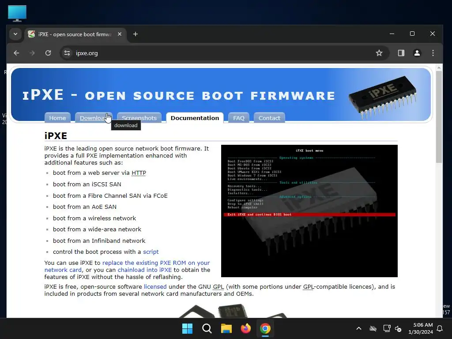Open network status tray icon
The width and height of the screenshot is (452, 339).
pos(387,328)
